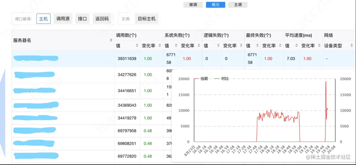Click the 设备类型 sub-header
The image size is (356, 165).
click(333, 45)
